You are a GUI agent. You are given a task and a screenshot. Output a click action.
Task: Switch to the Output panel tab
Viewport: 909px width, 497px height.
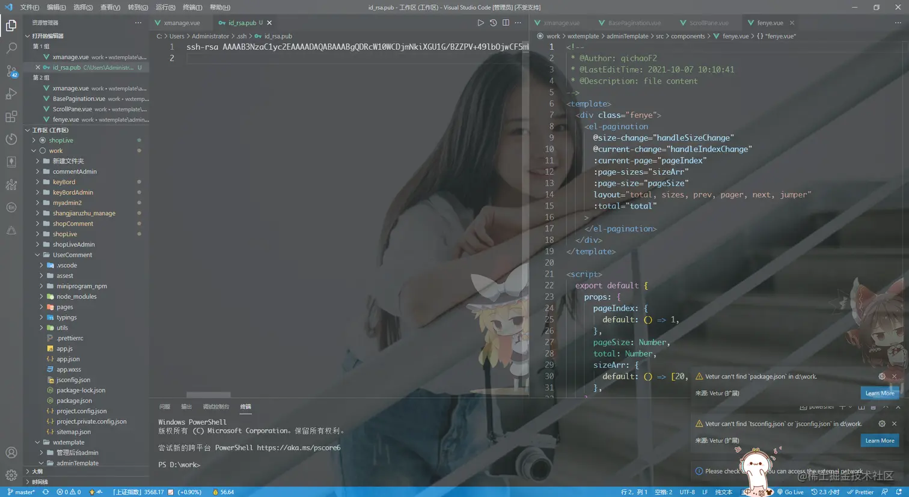[x=186, y=407]
